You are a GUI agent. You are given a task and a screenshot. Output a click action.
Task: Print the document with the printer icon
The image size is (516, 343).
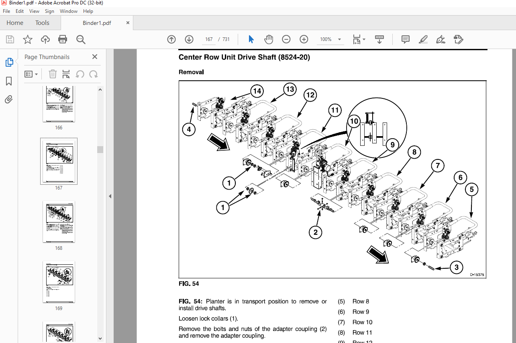tap(63, 39)
